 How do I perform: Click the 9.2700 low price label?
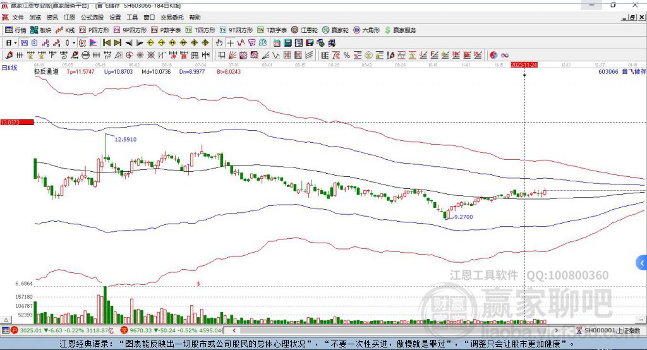click(463, 217)
